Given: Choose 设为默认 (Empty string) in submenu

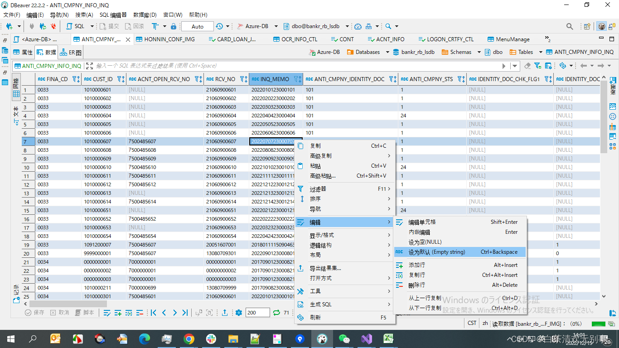Looking at the screenshot, I should 459,252.
